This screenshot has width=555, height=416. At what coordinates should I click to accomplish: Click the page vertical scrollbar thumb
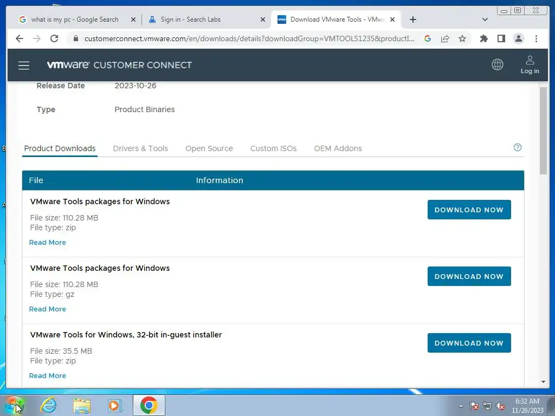pos(543,130)
